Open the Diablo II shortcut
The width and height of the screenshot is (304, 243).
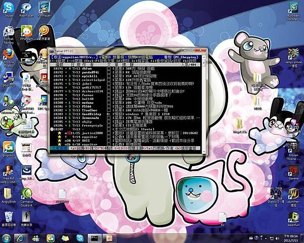click(x=276, y=197)
